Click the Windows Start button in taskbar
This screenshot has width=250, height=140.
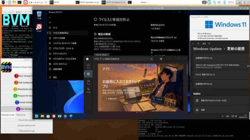coord(37,116)
